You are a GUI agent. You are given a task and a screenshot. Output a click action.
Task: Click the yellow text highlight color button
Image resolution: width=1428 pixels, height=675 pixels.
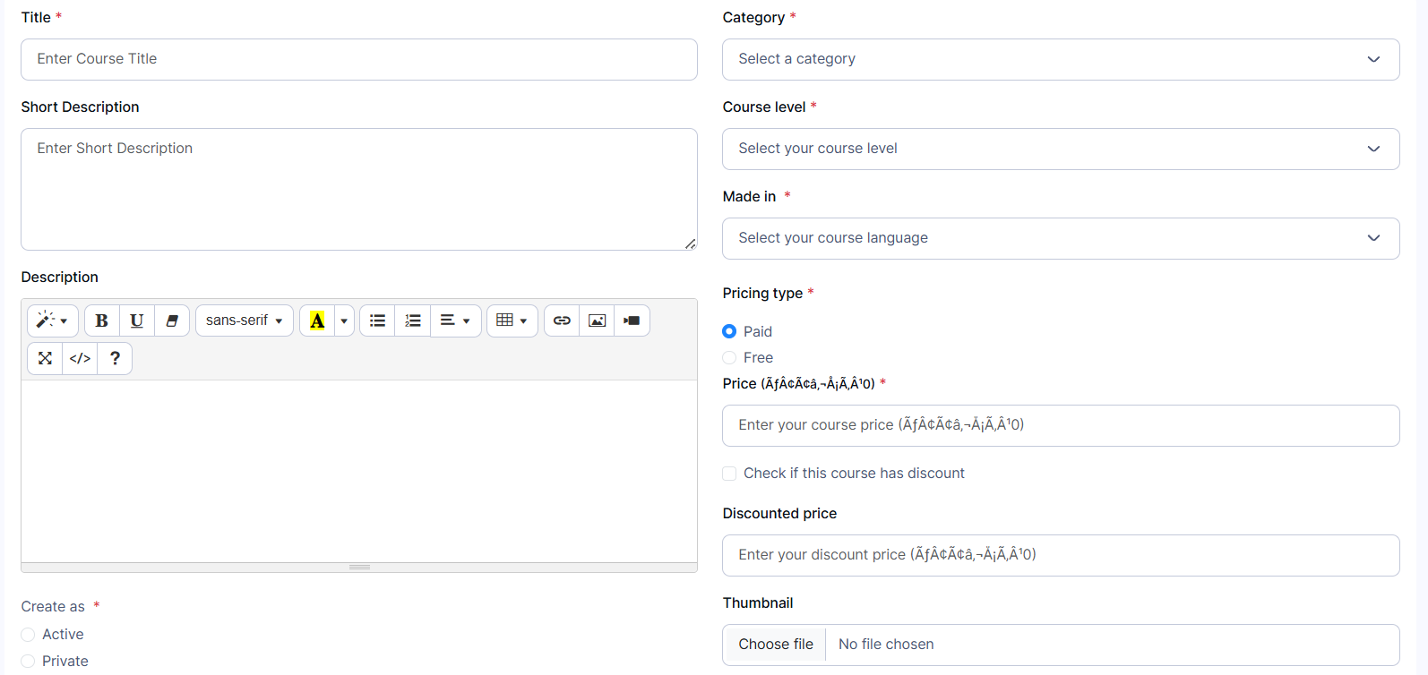317,320
